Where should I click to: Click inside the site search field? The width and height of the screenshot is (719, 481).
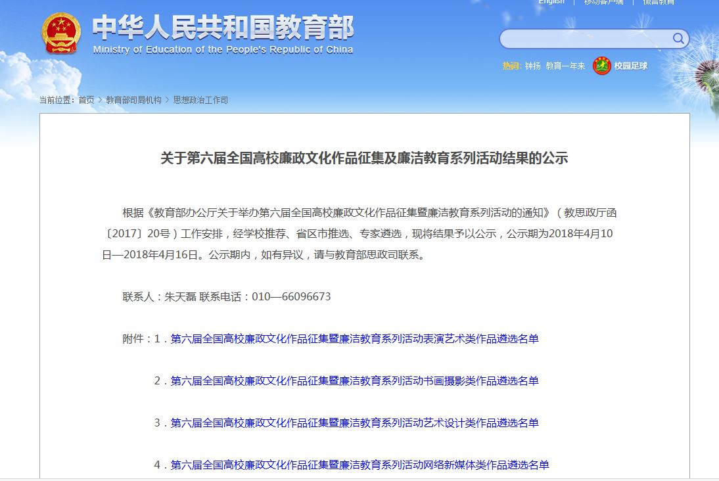pos(585,39)
